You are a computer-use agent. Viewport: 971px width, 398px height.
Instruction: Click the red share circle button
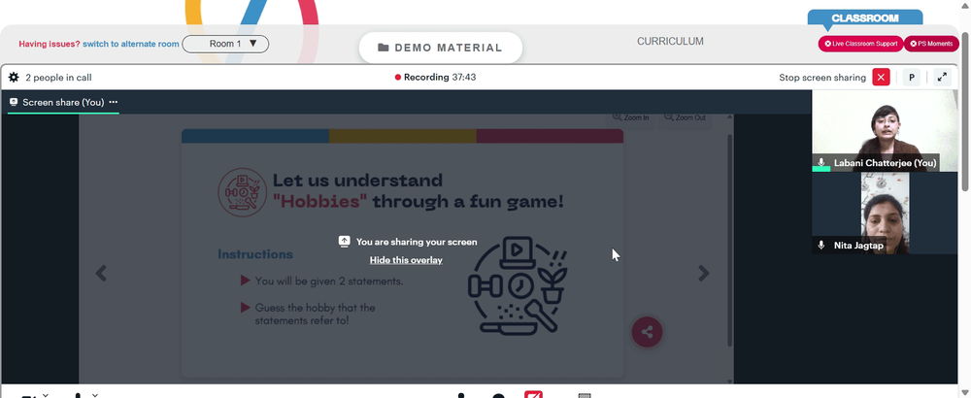pos(647,332)
